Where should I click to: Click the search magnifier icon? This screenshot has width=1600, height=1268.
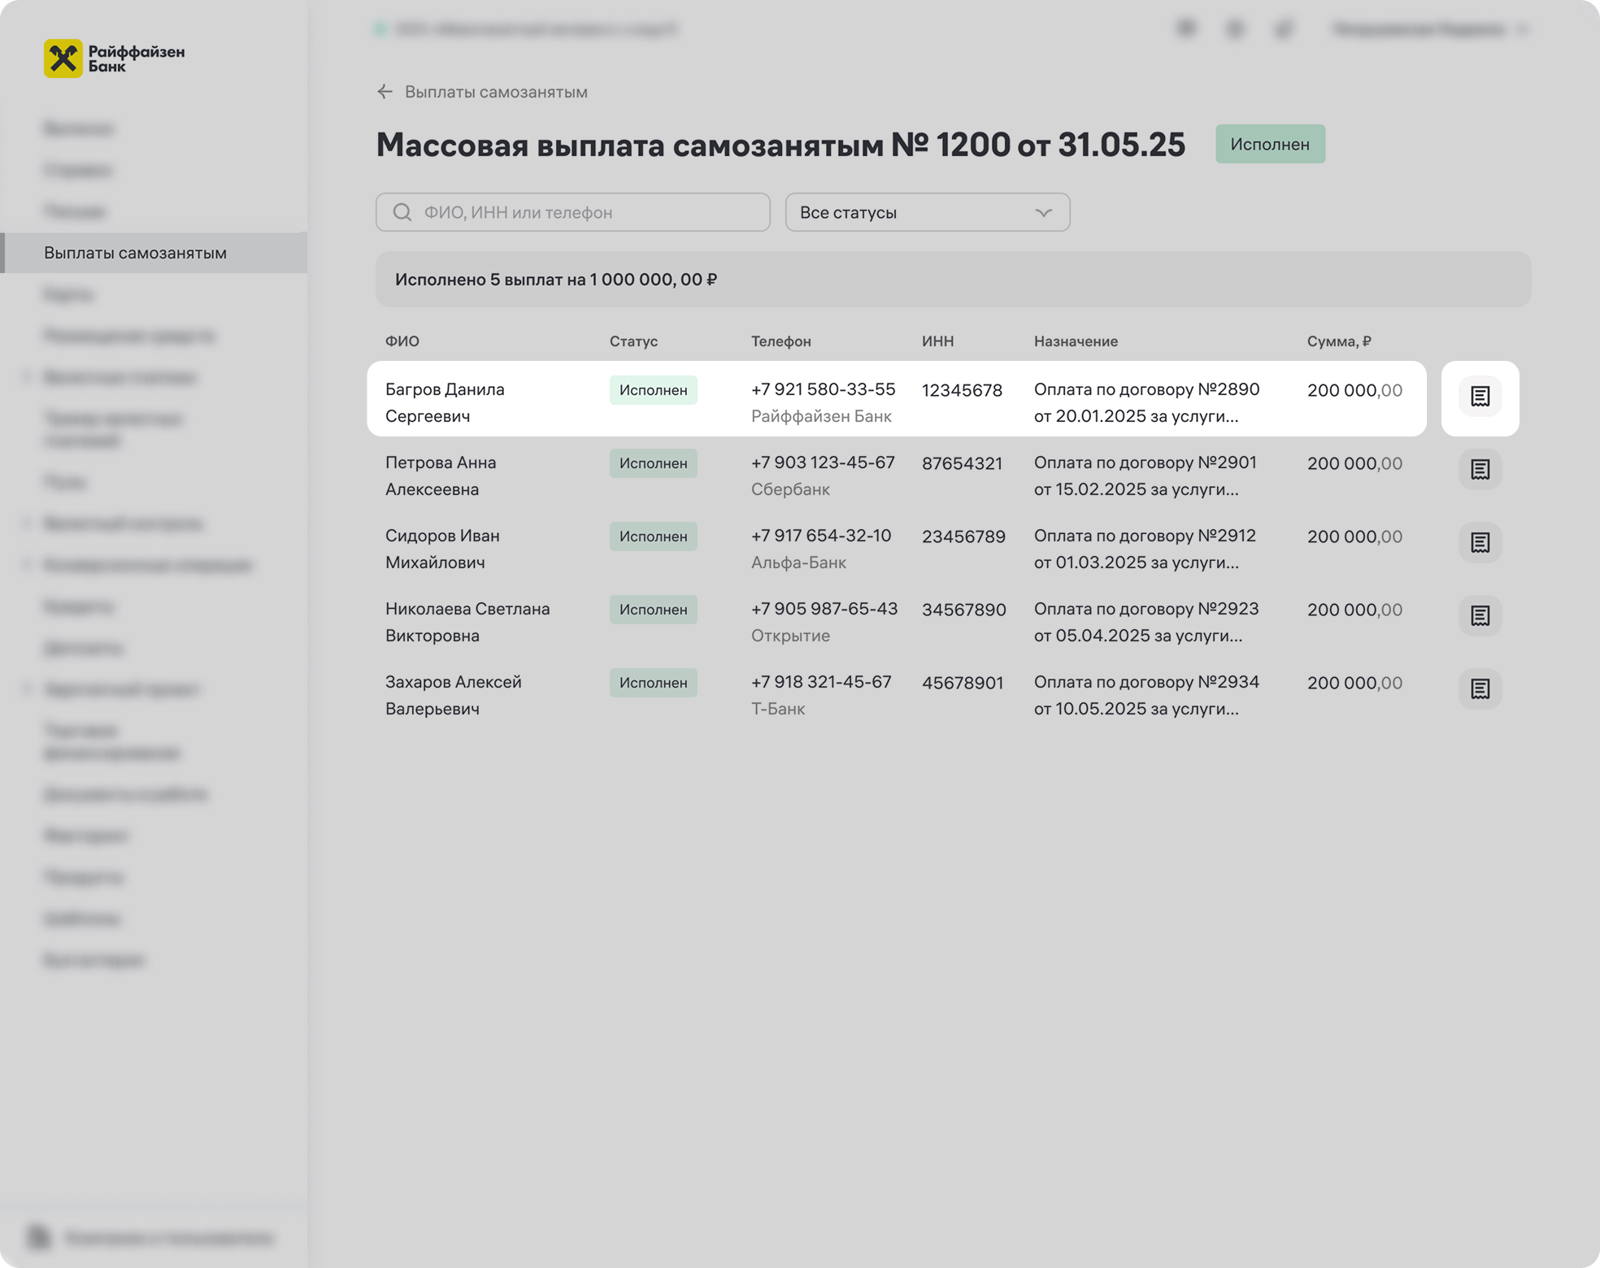click(x=402, y=212)
